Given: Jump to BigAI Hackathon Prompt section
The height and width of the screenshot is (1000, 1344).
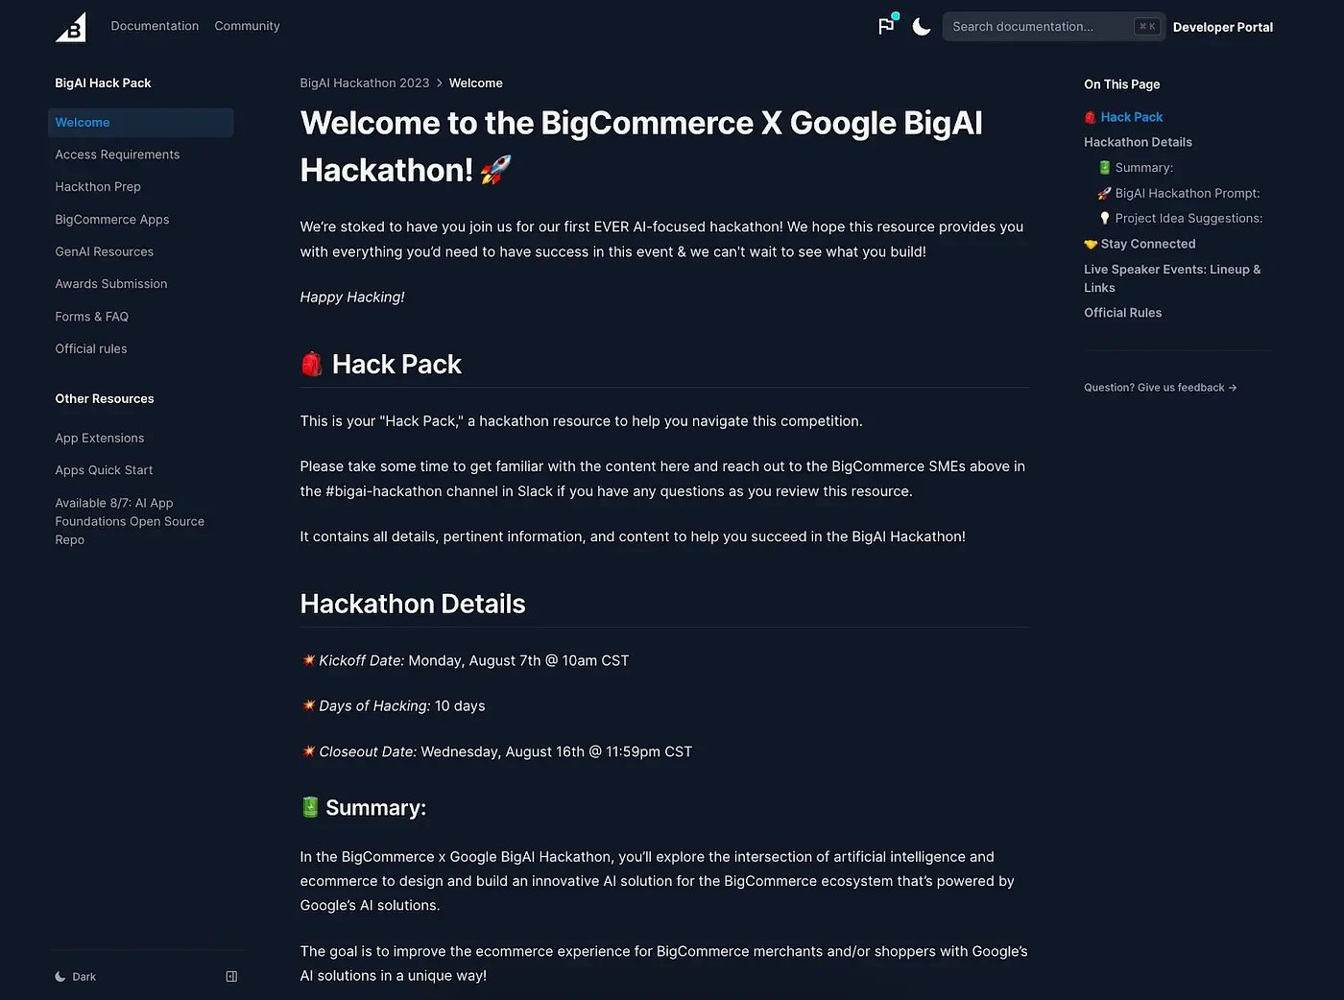Looking at the screenshot, I should (1179, 193).
